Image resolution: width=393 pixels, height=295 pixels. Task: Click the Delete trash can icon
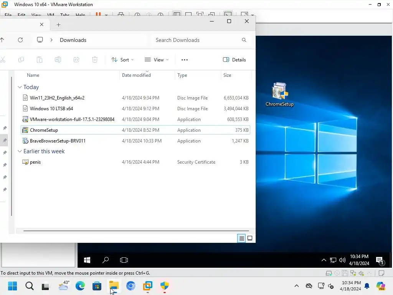pos(95,60)
